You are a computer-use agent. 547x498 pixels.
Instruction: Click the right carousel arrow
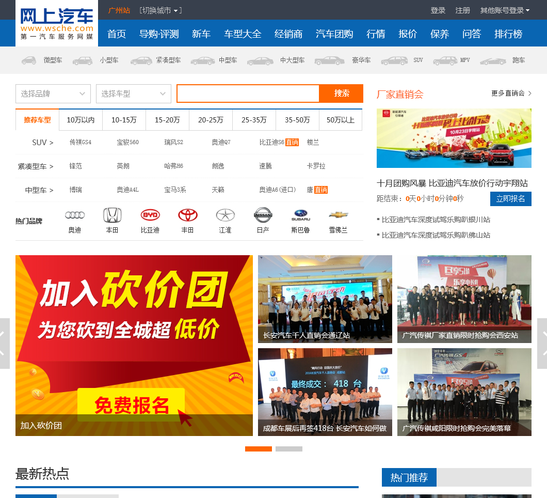542,344
